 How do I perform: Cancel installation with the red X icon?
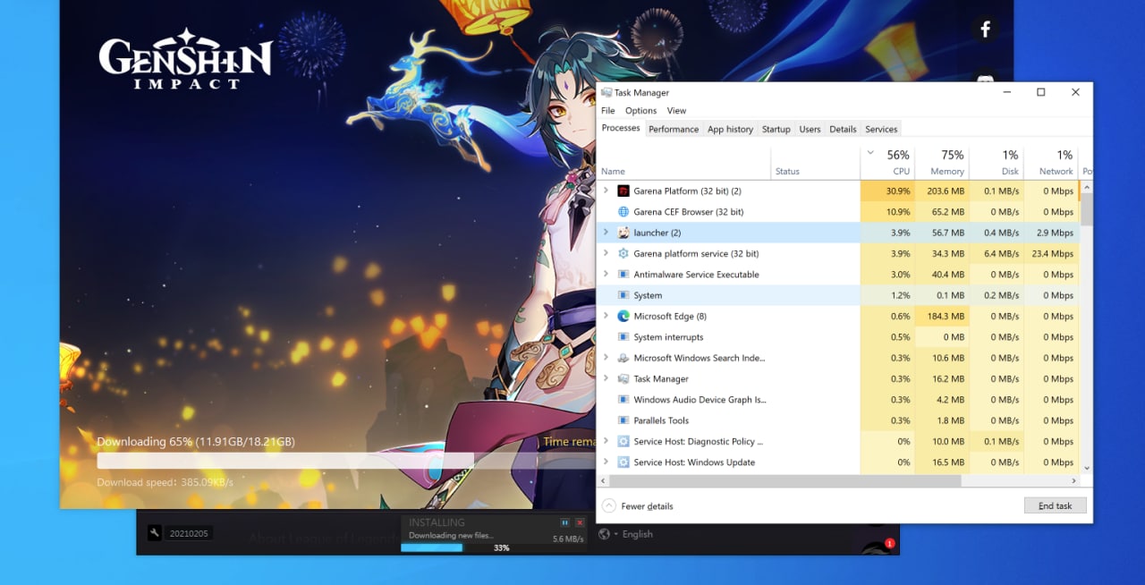point(580,522)
